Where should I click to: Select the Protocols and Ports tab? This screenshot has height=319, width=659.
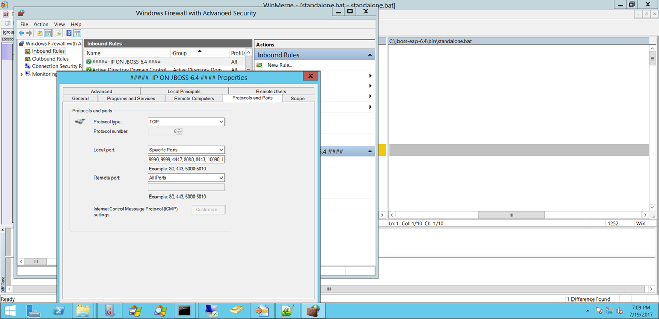click(x=253, y=98)
